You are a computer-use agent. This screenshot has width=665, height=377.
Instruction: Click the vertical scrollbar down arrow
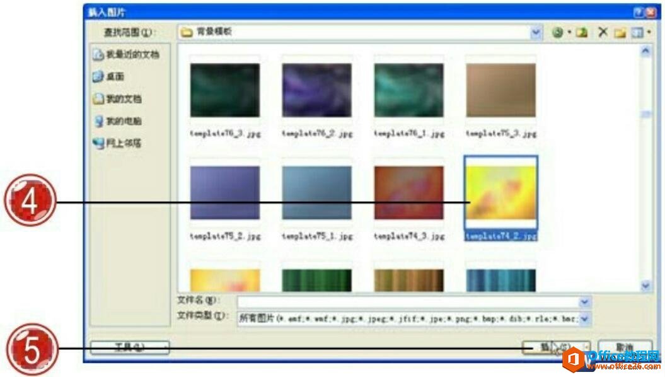point(645,283)
